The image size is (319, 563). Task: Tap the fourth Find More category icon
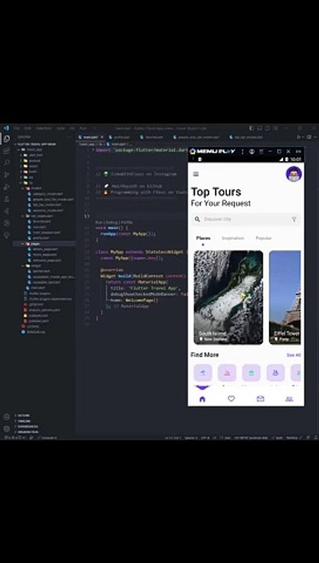click(275, 373)
